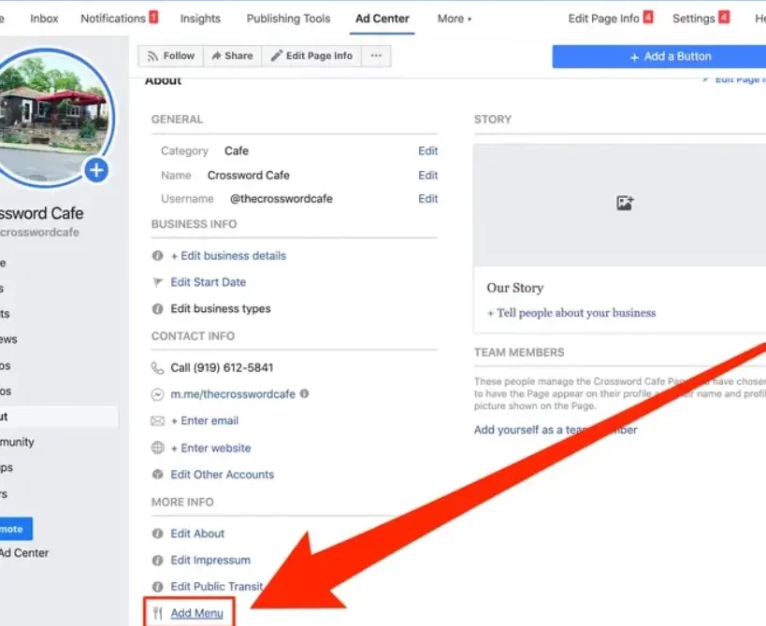Screen dimensions: 766x626
Task: Open Ad Center in left sidebar
Action: (24, 553)
